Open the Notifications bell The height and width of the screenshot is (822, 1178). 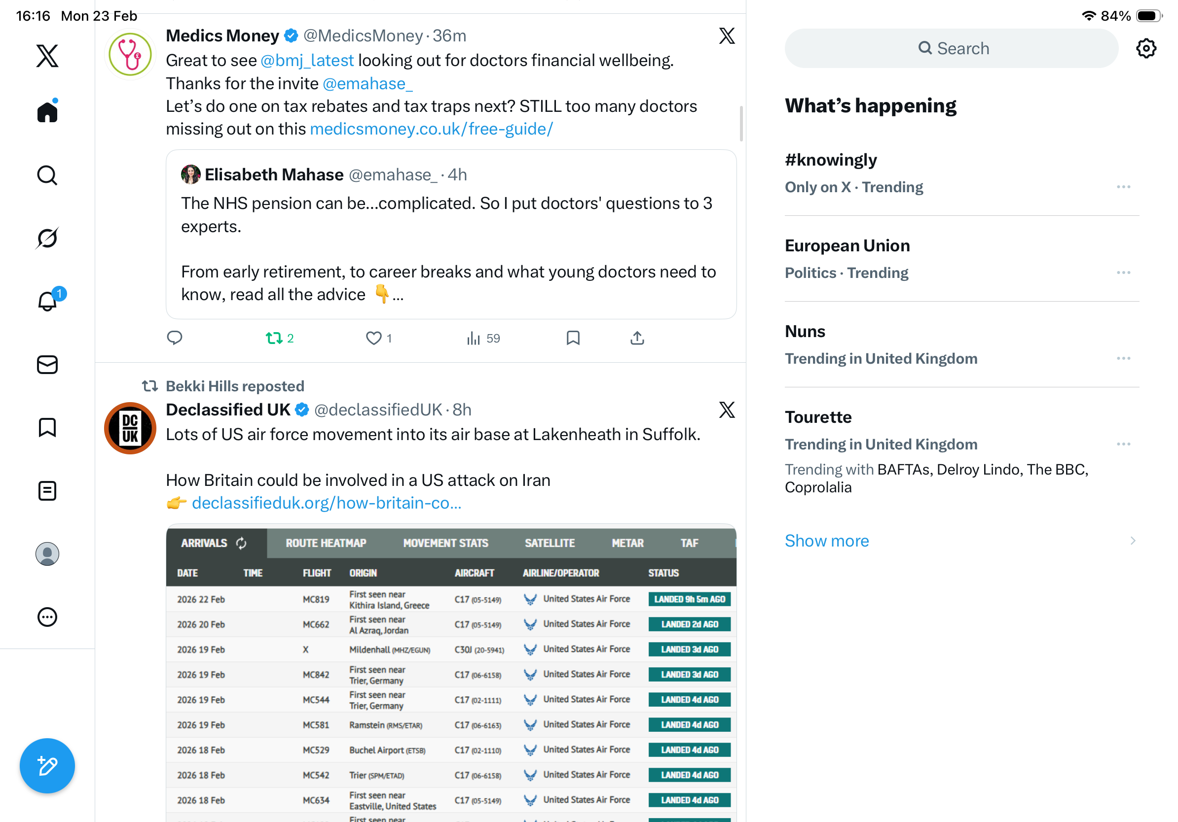tap(47, 301)
